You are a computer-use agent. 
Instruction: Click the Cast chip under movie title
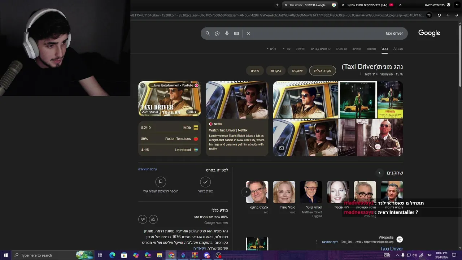[x=297, y=71]
